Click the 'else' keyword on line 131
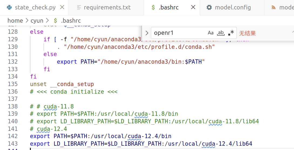Image resolution: width=294 pixels, height=150 pixels. 50,54
